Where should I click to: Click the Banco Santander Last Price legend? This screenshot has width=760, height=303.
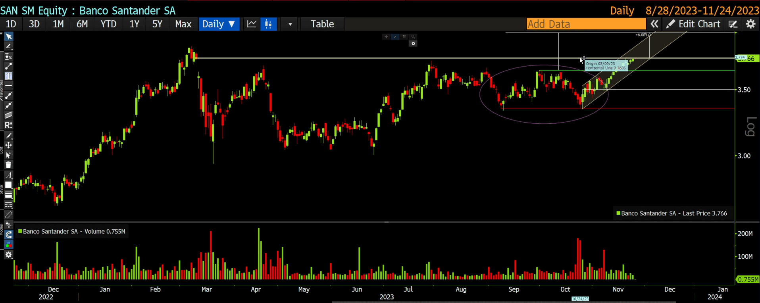pos(671,213)
